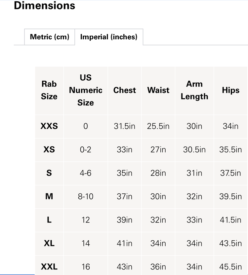The width and height of the screenshot is (248, 275).
Task: Click the Hips column header
Action: pyautogui.click(x=230, y=90)
